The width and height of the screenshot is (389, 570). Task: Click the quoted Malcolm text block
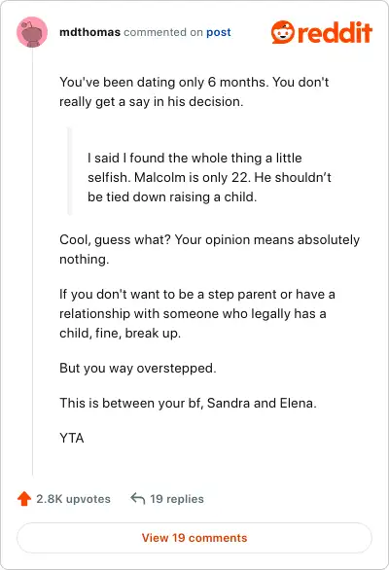pos(209,177)
